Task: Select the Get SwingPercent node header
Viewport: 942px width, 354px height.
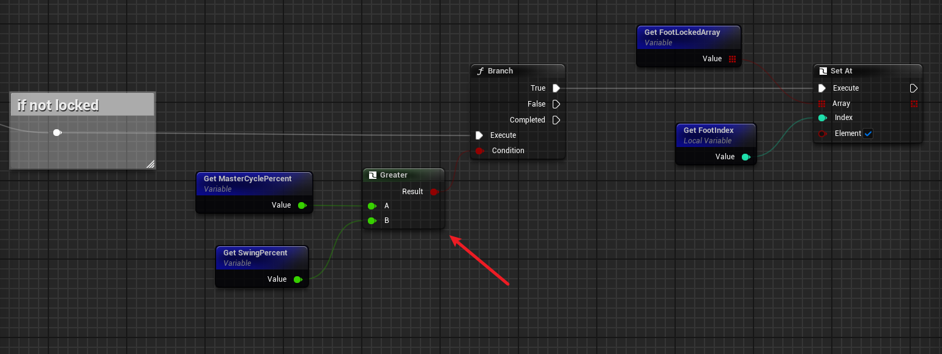Action: tap(261, 257)
